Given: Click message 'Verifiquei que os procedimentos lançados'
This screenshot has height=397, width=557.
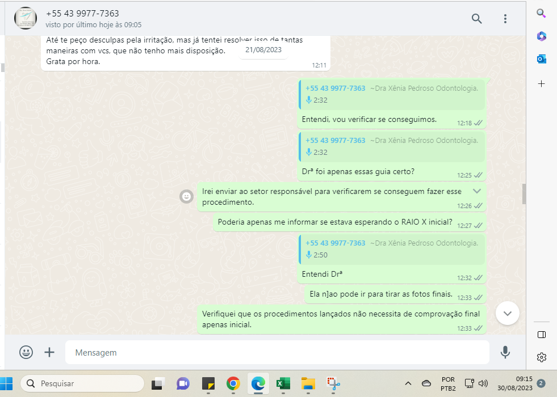Looking at the screenshot, I should pyautogui.click(x=341, y=319).
